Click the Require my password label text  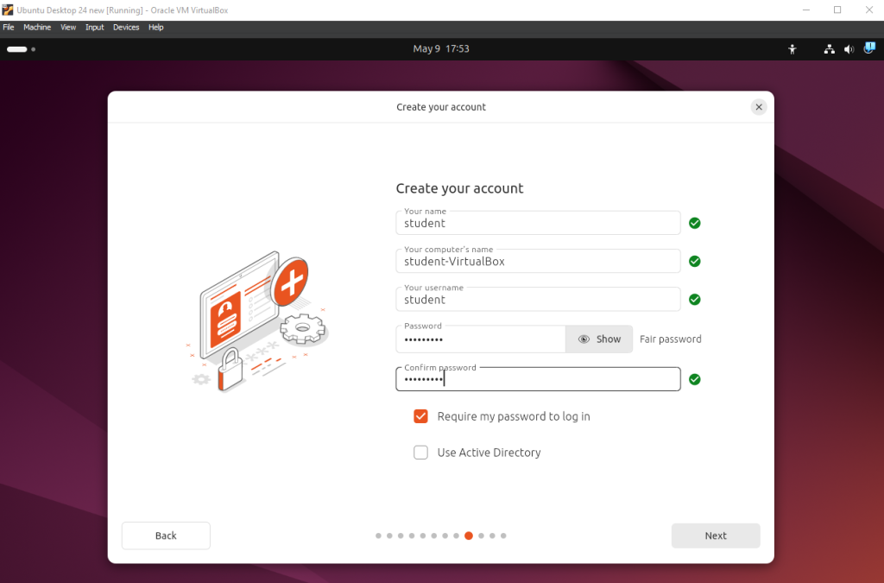pos(514,416)
